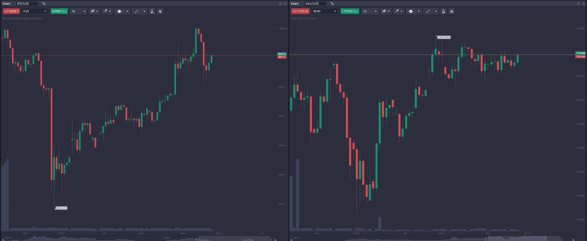Expand the 1d timeframe dropdown on BTC/USD chart
The width and height of the screenshot is (587, 241).
point(78,11)
